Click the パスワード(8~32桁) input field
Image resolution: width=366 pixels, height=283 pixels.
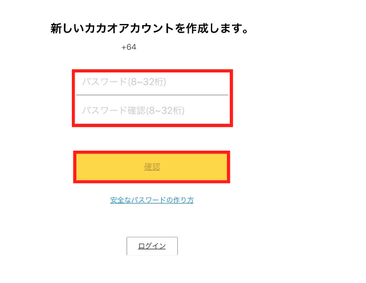point(152,82)
